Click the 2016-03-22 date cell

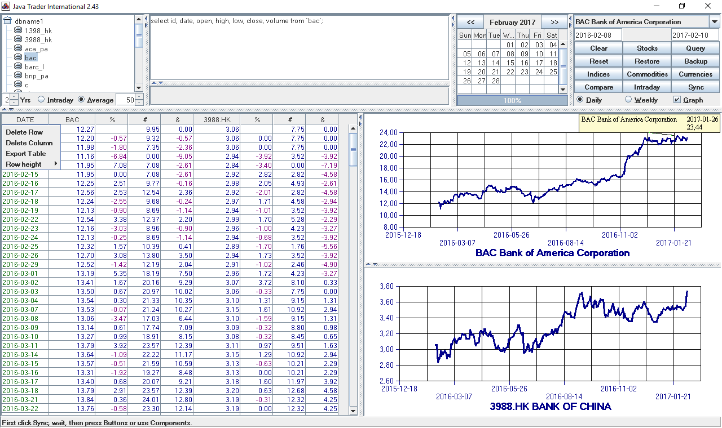(25, 409)
